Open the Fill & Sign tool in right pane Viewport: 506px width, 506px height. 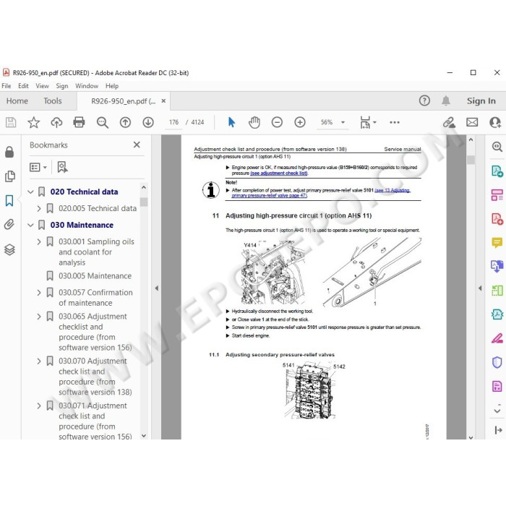(x=497, y=338)
